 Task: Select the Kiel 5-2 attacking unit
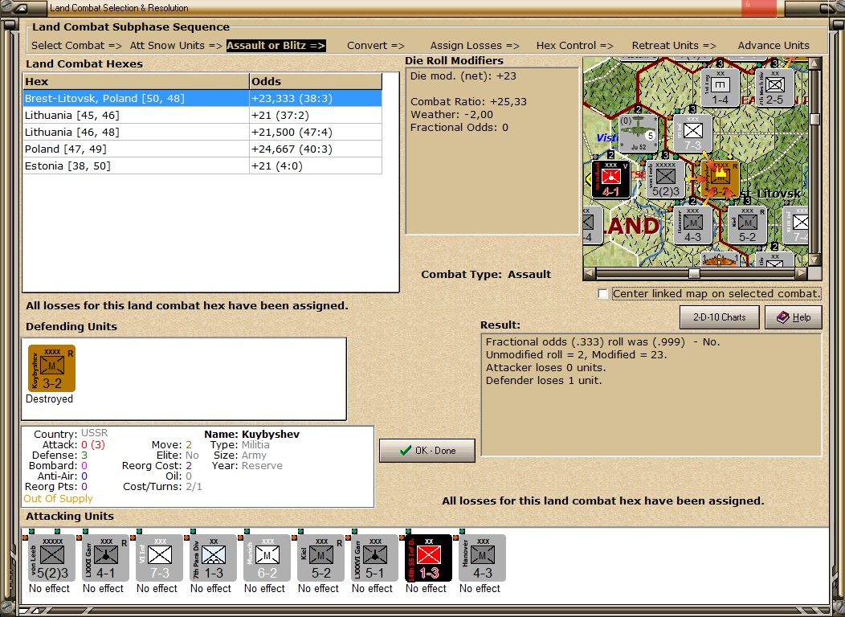(x=321, y=558)
